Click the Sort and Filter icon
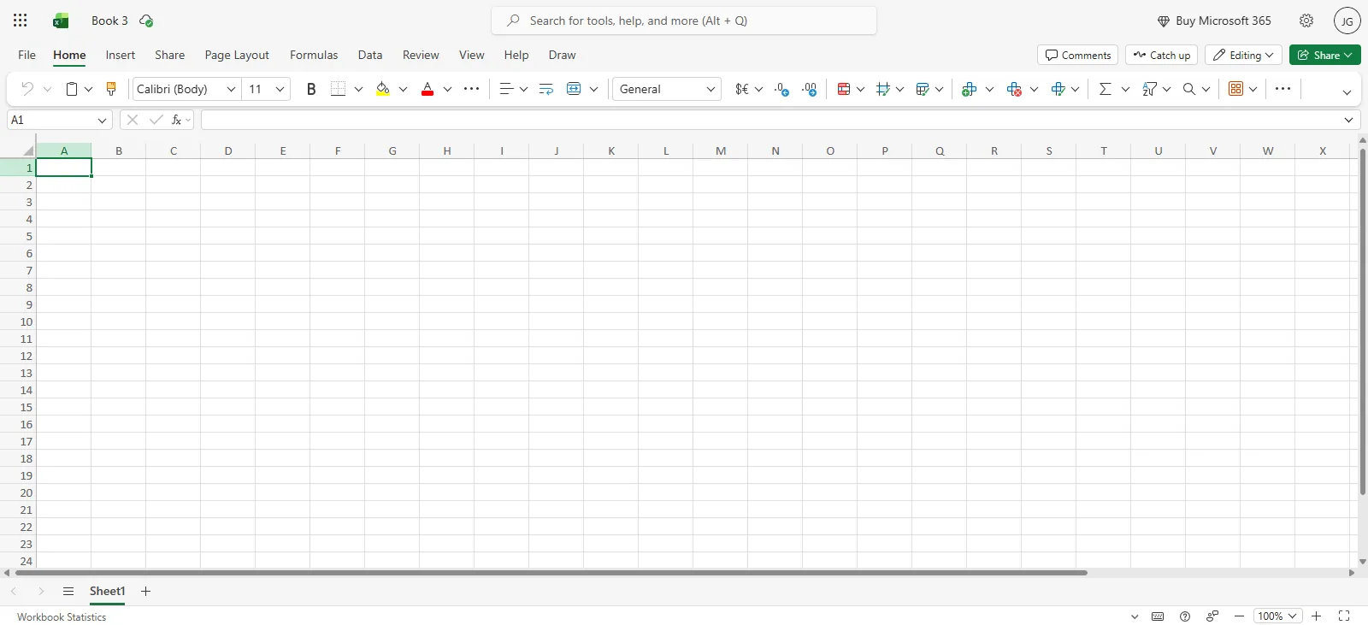The height and width of the screenshot is (625, 1368). click(1149, 89)
